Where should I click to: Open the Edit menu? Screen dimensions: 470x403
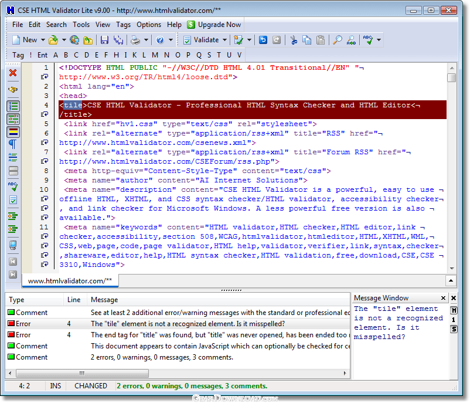click(x=35, y=25)
